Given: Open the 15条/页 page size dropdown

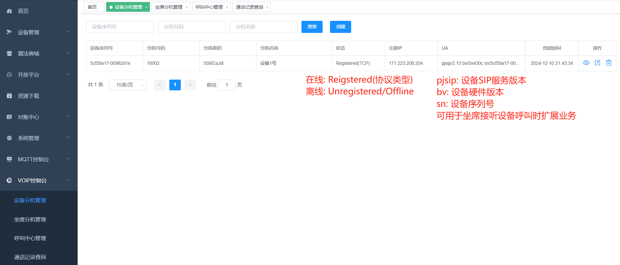Looking at the screenshot, I should (x=128, y=85).
